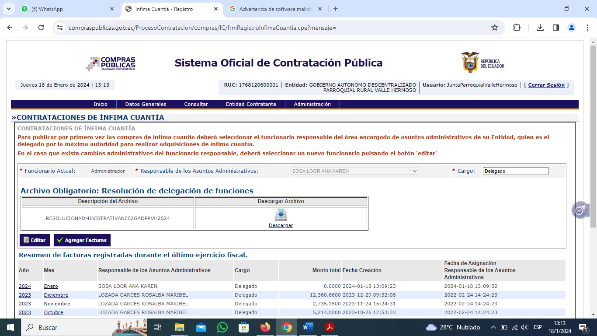
Task: Show hidden system tray icons
Action: [493, 327]
